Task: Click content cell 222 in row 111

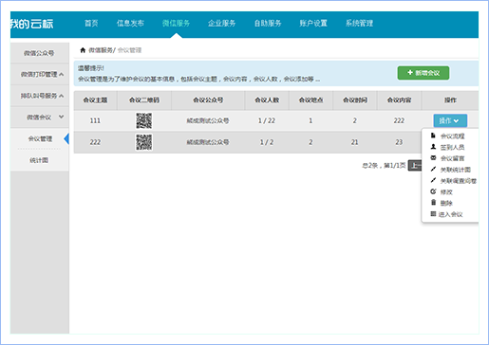Action: 399,120
